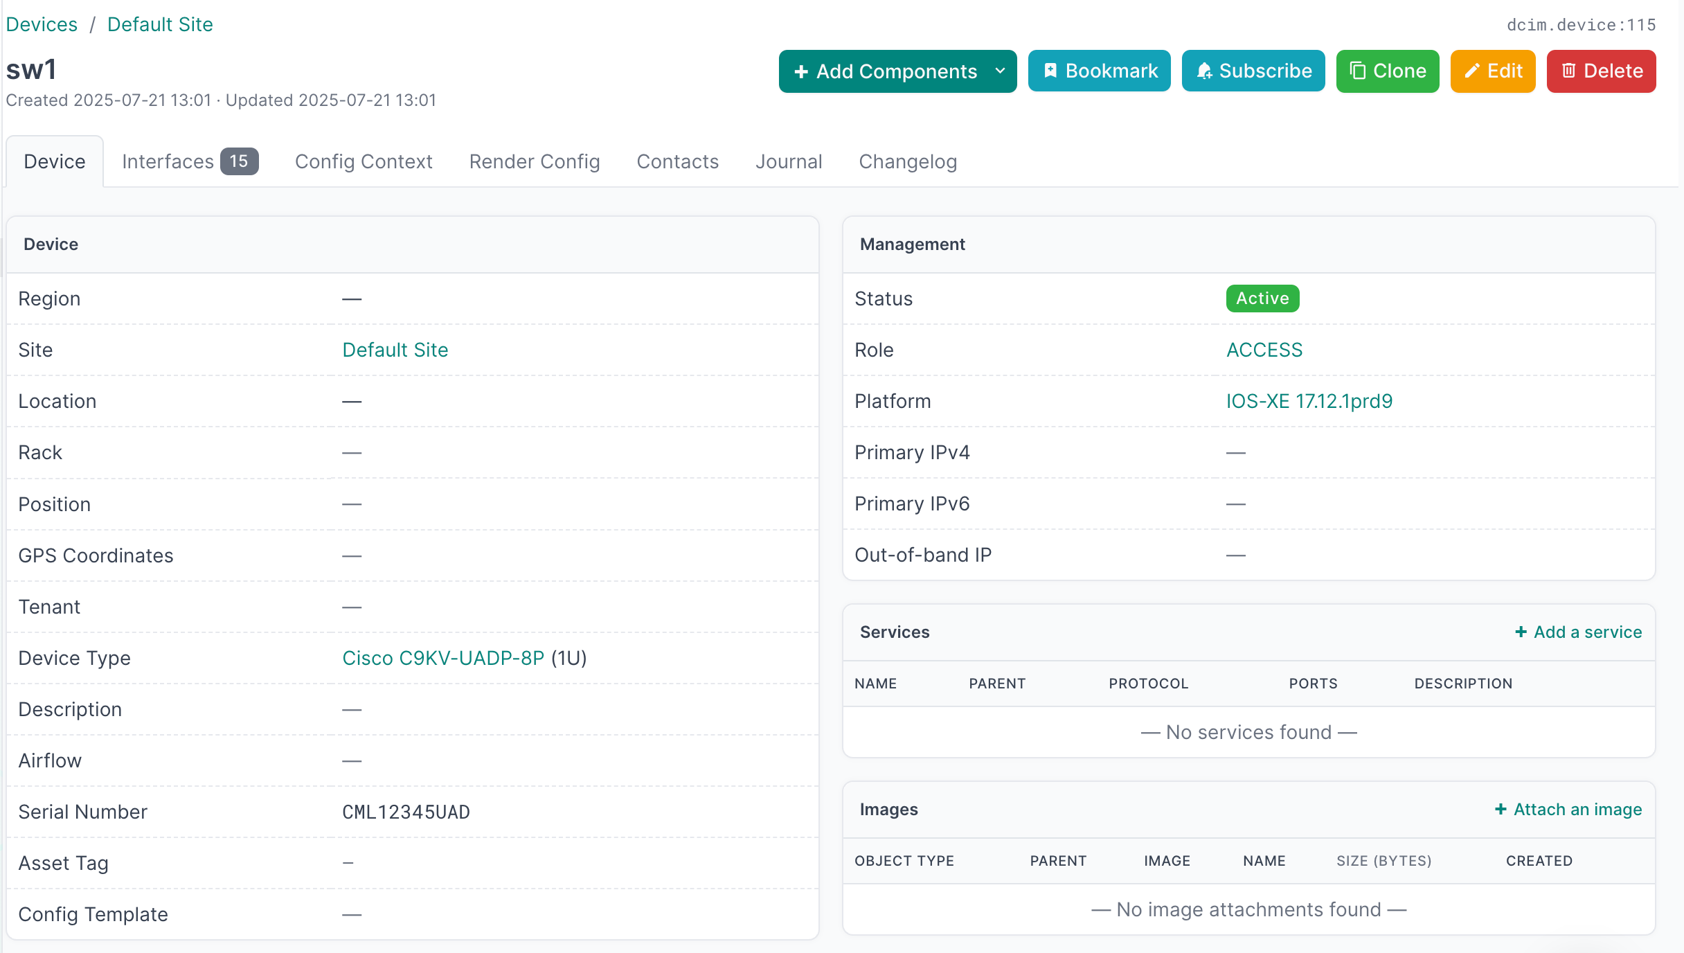
Task: Open the Default Site link in Site row
Action: pos(395,350)
